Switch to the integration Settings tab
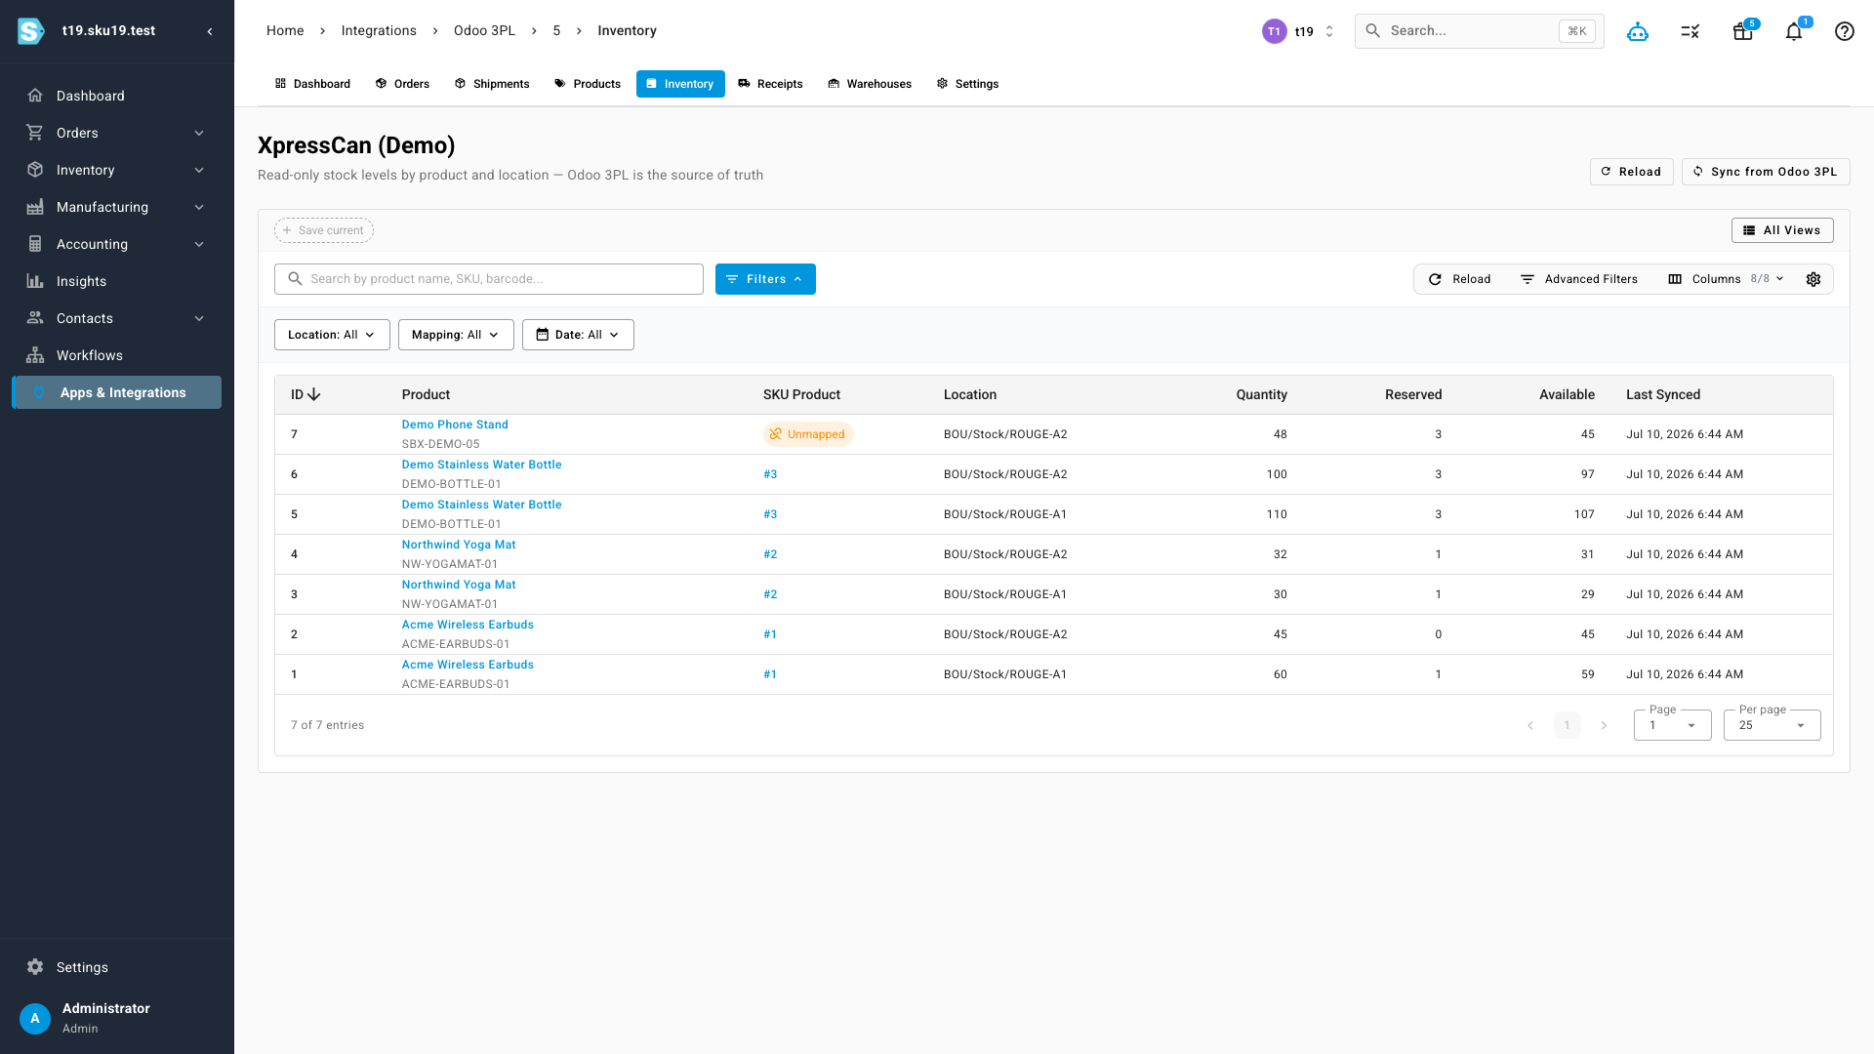1874x1054 pixels. (967, 84)
